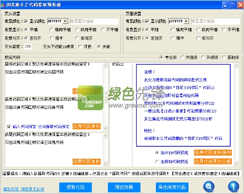Select 不平铺 radio in 页面设置
This screenshot has width=244, height=194.
[x=224, y=29]
